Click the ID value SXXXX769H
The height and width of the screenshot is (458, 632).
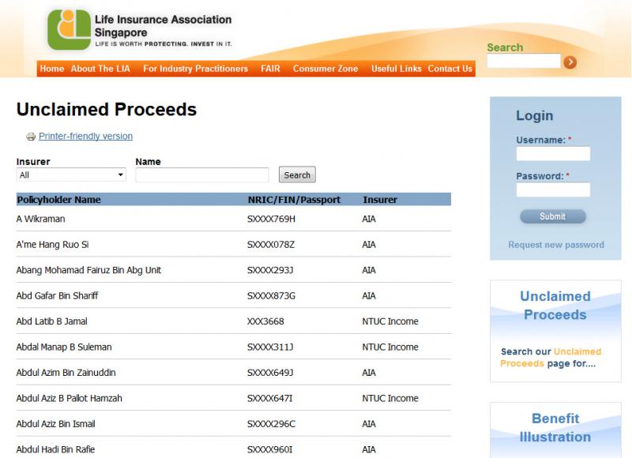pos(271,219)
